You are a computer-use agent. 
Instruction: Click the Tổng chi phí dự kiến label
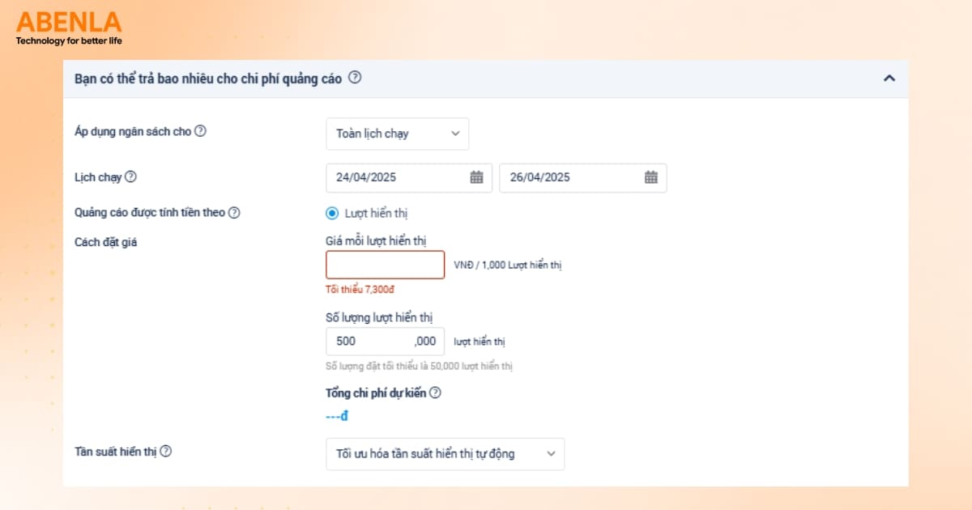pyautogui.click(x=376, y=393)
